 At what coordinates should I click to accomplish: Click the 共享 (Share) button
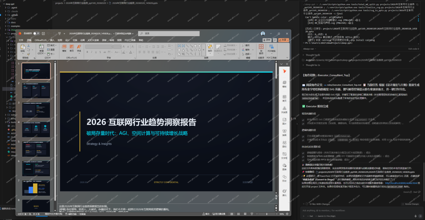pyautogui.click(x=283, y=40)
